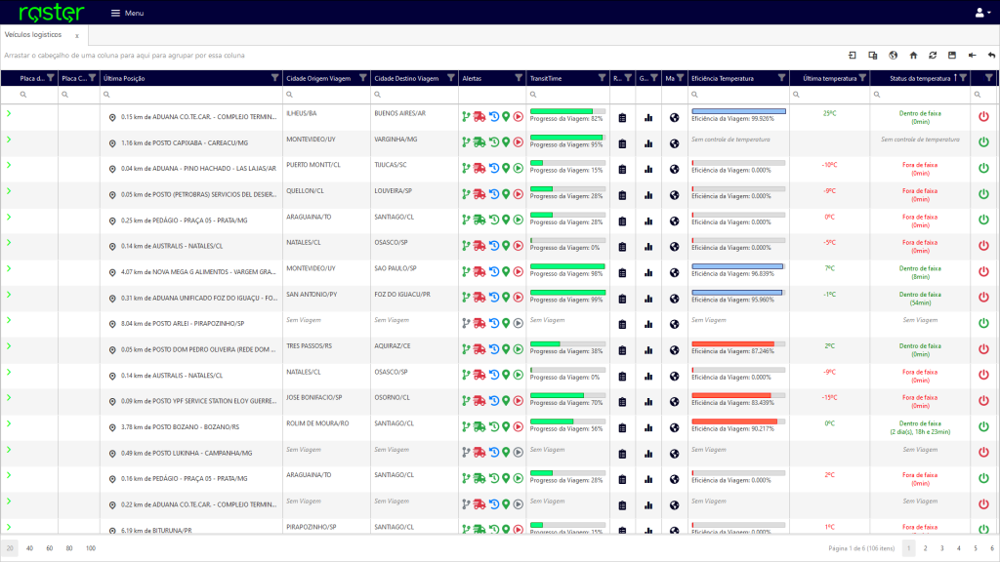Toggle power button in PUERTO MONTT/CL row

(983, 168)
